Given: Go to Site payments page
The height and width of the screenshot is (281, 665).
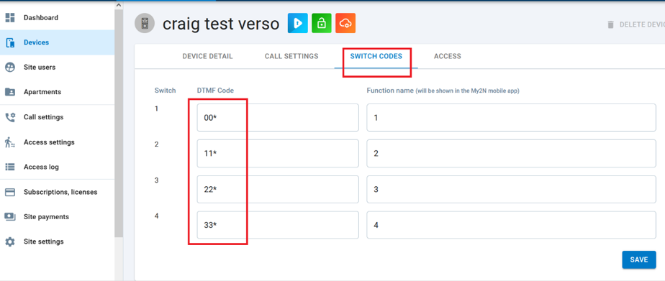Looking at the screenshot, I should point(58,216).
